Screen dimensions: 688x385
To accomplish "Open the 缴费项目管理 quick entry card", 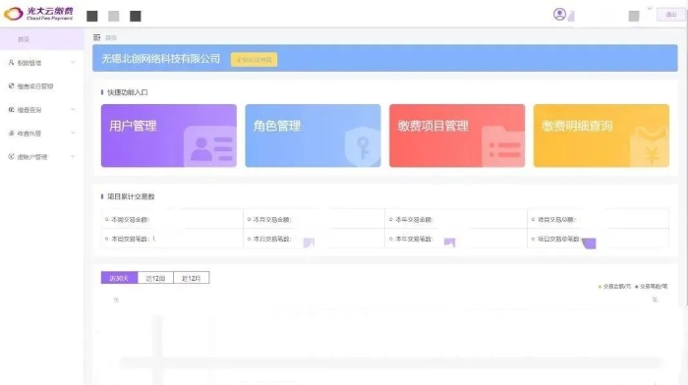I will (457, 136).
